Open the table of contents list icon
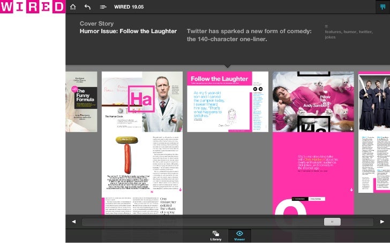The height and width of the screenshot is (243, 390). click(103, 7)
